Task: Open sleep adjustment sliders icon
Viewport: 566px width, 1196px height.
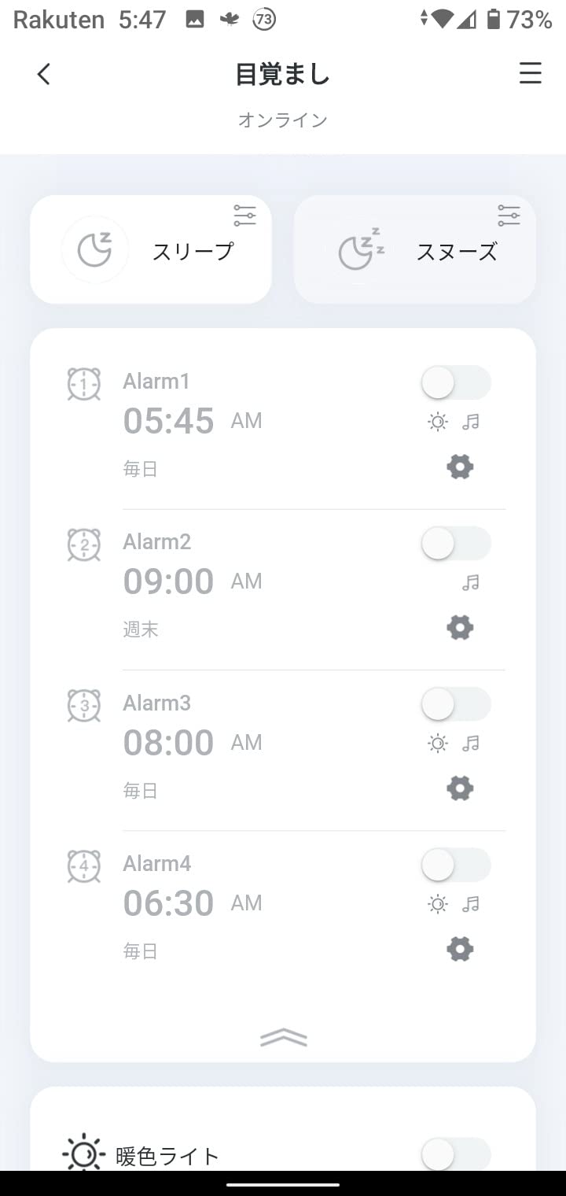Action: [244, 215]
